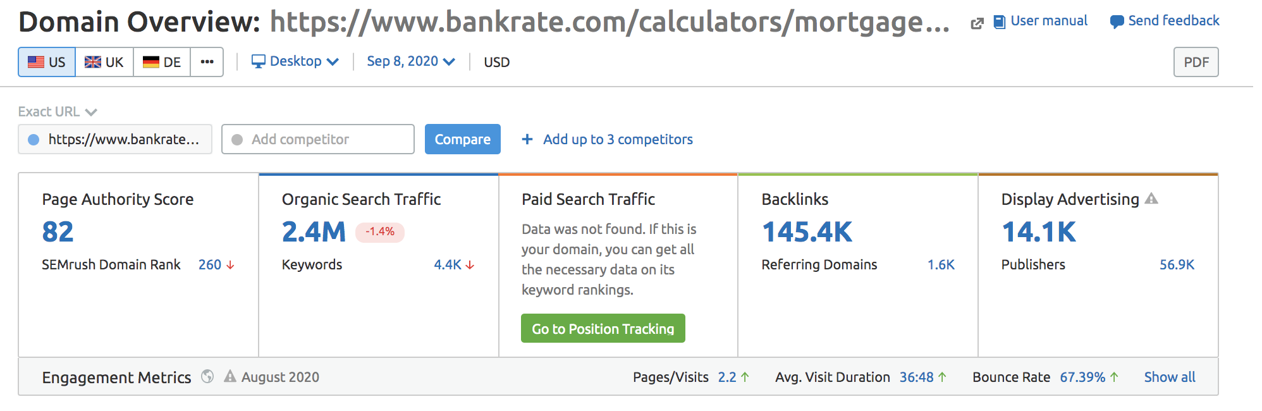The image size is (1262, 411).
Task: Switch to the DE database tab
Action: click(162, 62)
